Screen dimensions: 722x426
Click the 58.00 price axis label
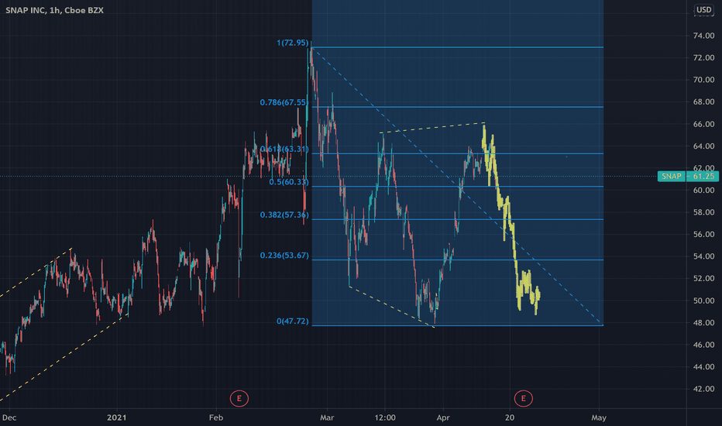tap(703, 212)
